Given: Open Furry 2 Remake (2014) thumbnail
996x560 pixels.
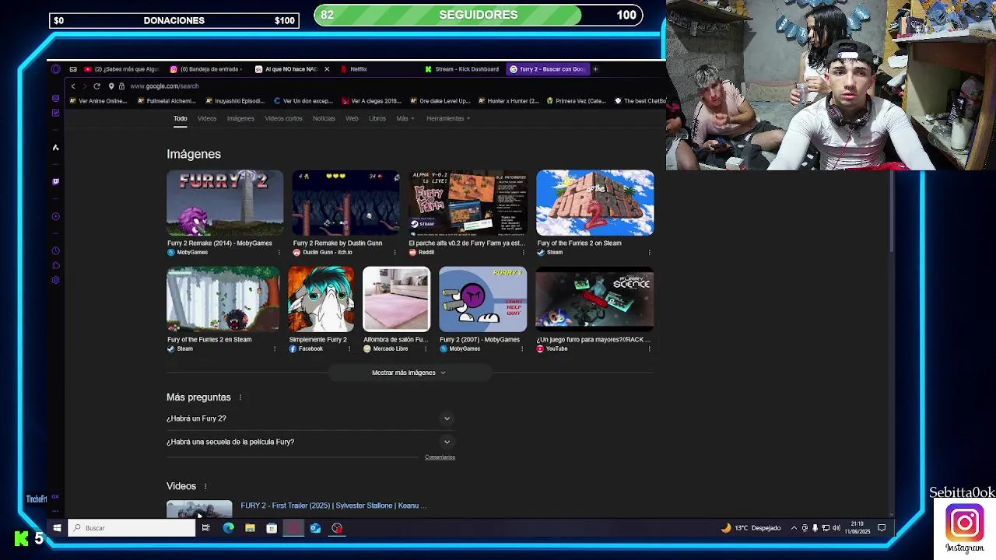Looking at the screenshot, I should click(225, 203).
